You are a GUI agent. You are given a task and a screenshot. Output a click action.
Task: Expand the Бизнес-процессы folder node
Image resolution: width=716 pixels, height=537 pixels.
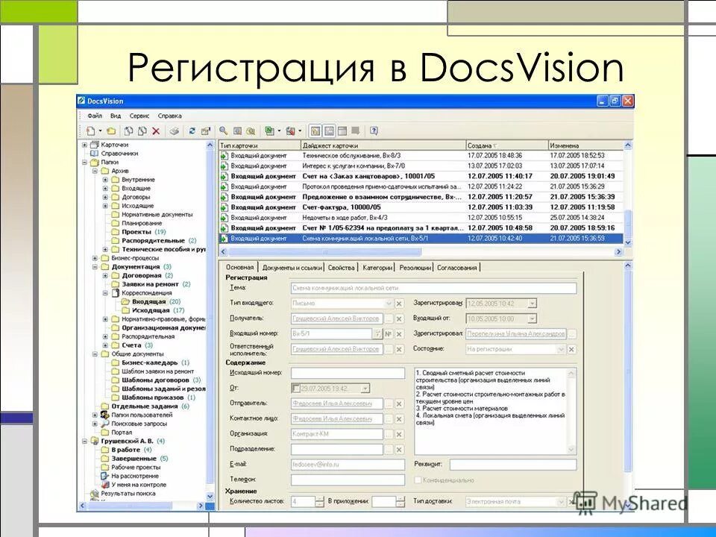point(95,258)
